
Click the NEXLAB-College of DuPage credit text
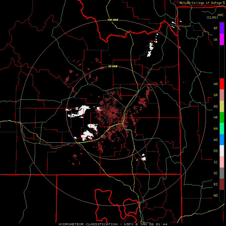[201, 3]
